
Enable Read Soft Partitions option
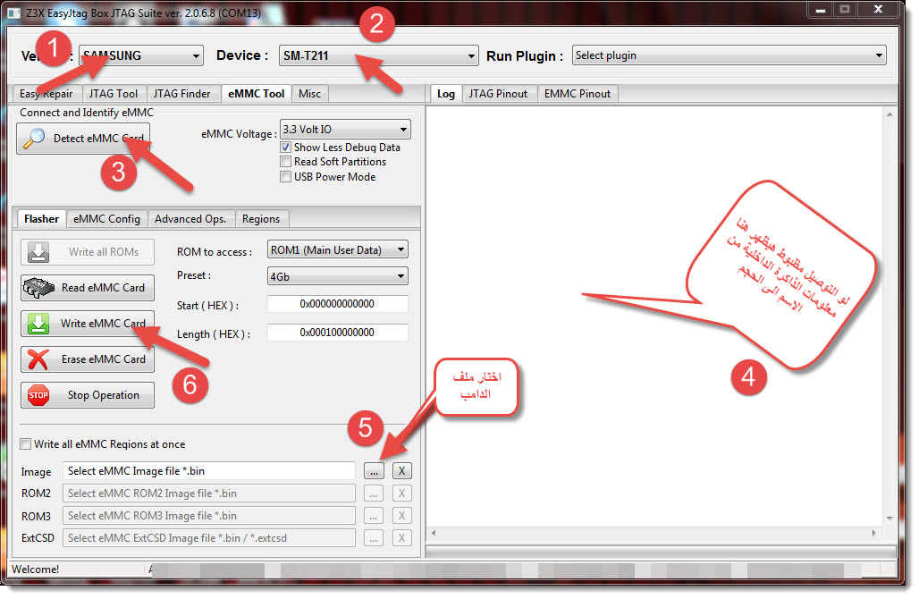(x=285, y=162)
